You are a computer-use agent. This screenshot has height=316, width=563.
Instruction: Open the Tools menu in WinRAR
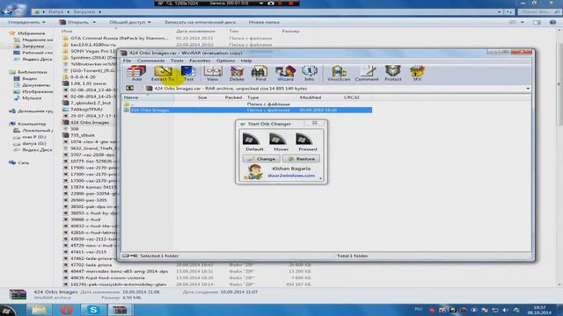[177, 61]
